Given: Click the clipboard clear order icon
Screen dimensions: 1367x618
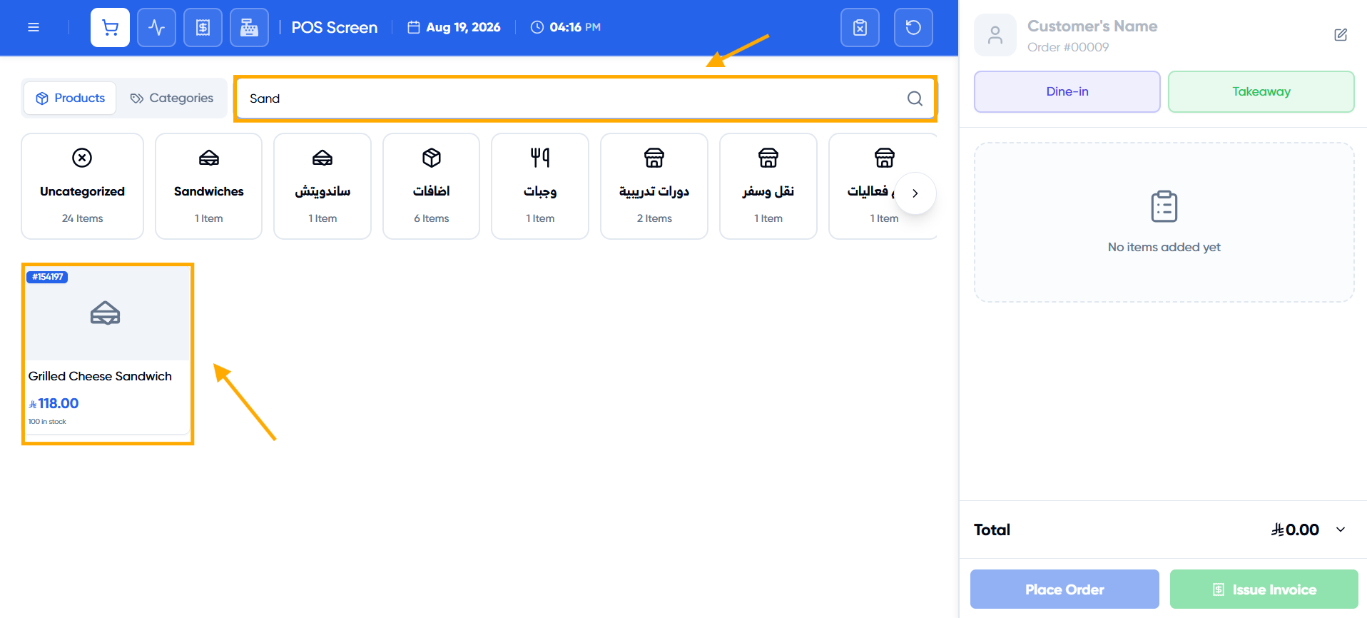Looking at the screenshot, I should 860,27.
